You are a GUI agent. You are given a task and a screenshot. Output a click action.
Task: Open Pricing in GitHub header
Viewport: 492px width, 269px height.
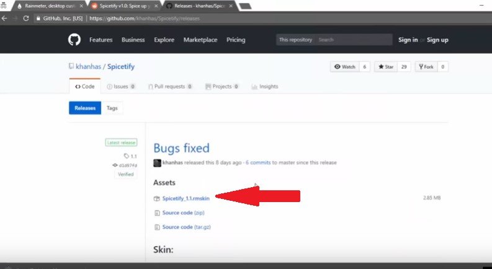click(236, 40)
